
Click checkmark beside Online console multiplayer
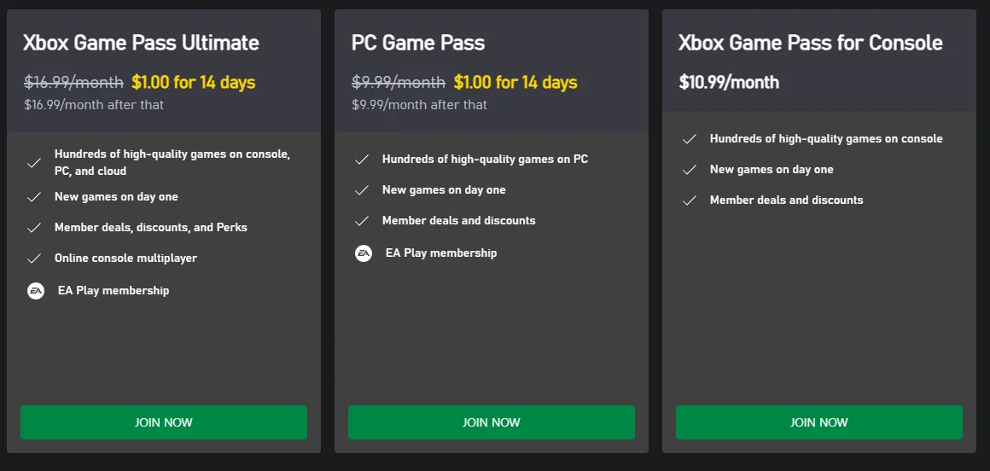(x=34, y=259)
